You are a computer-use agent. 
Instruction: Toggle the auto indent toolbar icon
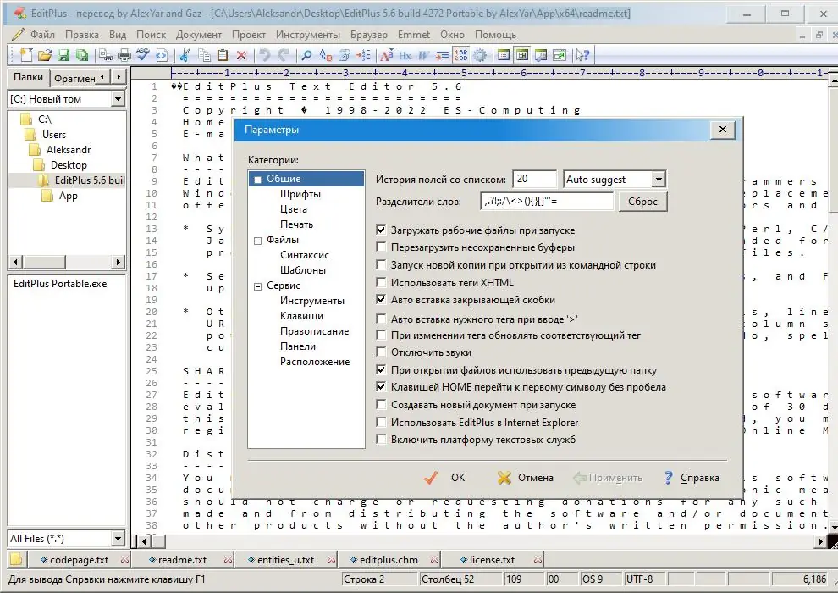442,55
